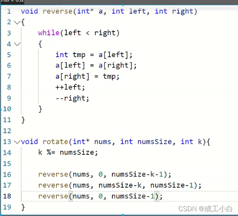Image resolution: width=238 pixels, height=216 pixels.
Task: Click line number 17 in the gutter
Action: coord(7,185)
